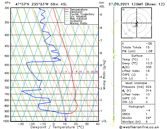Click the hodograph circular plot
The image size is (167, 129).
[x=137, y=23]
